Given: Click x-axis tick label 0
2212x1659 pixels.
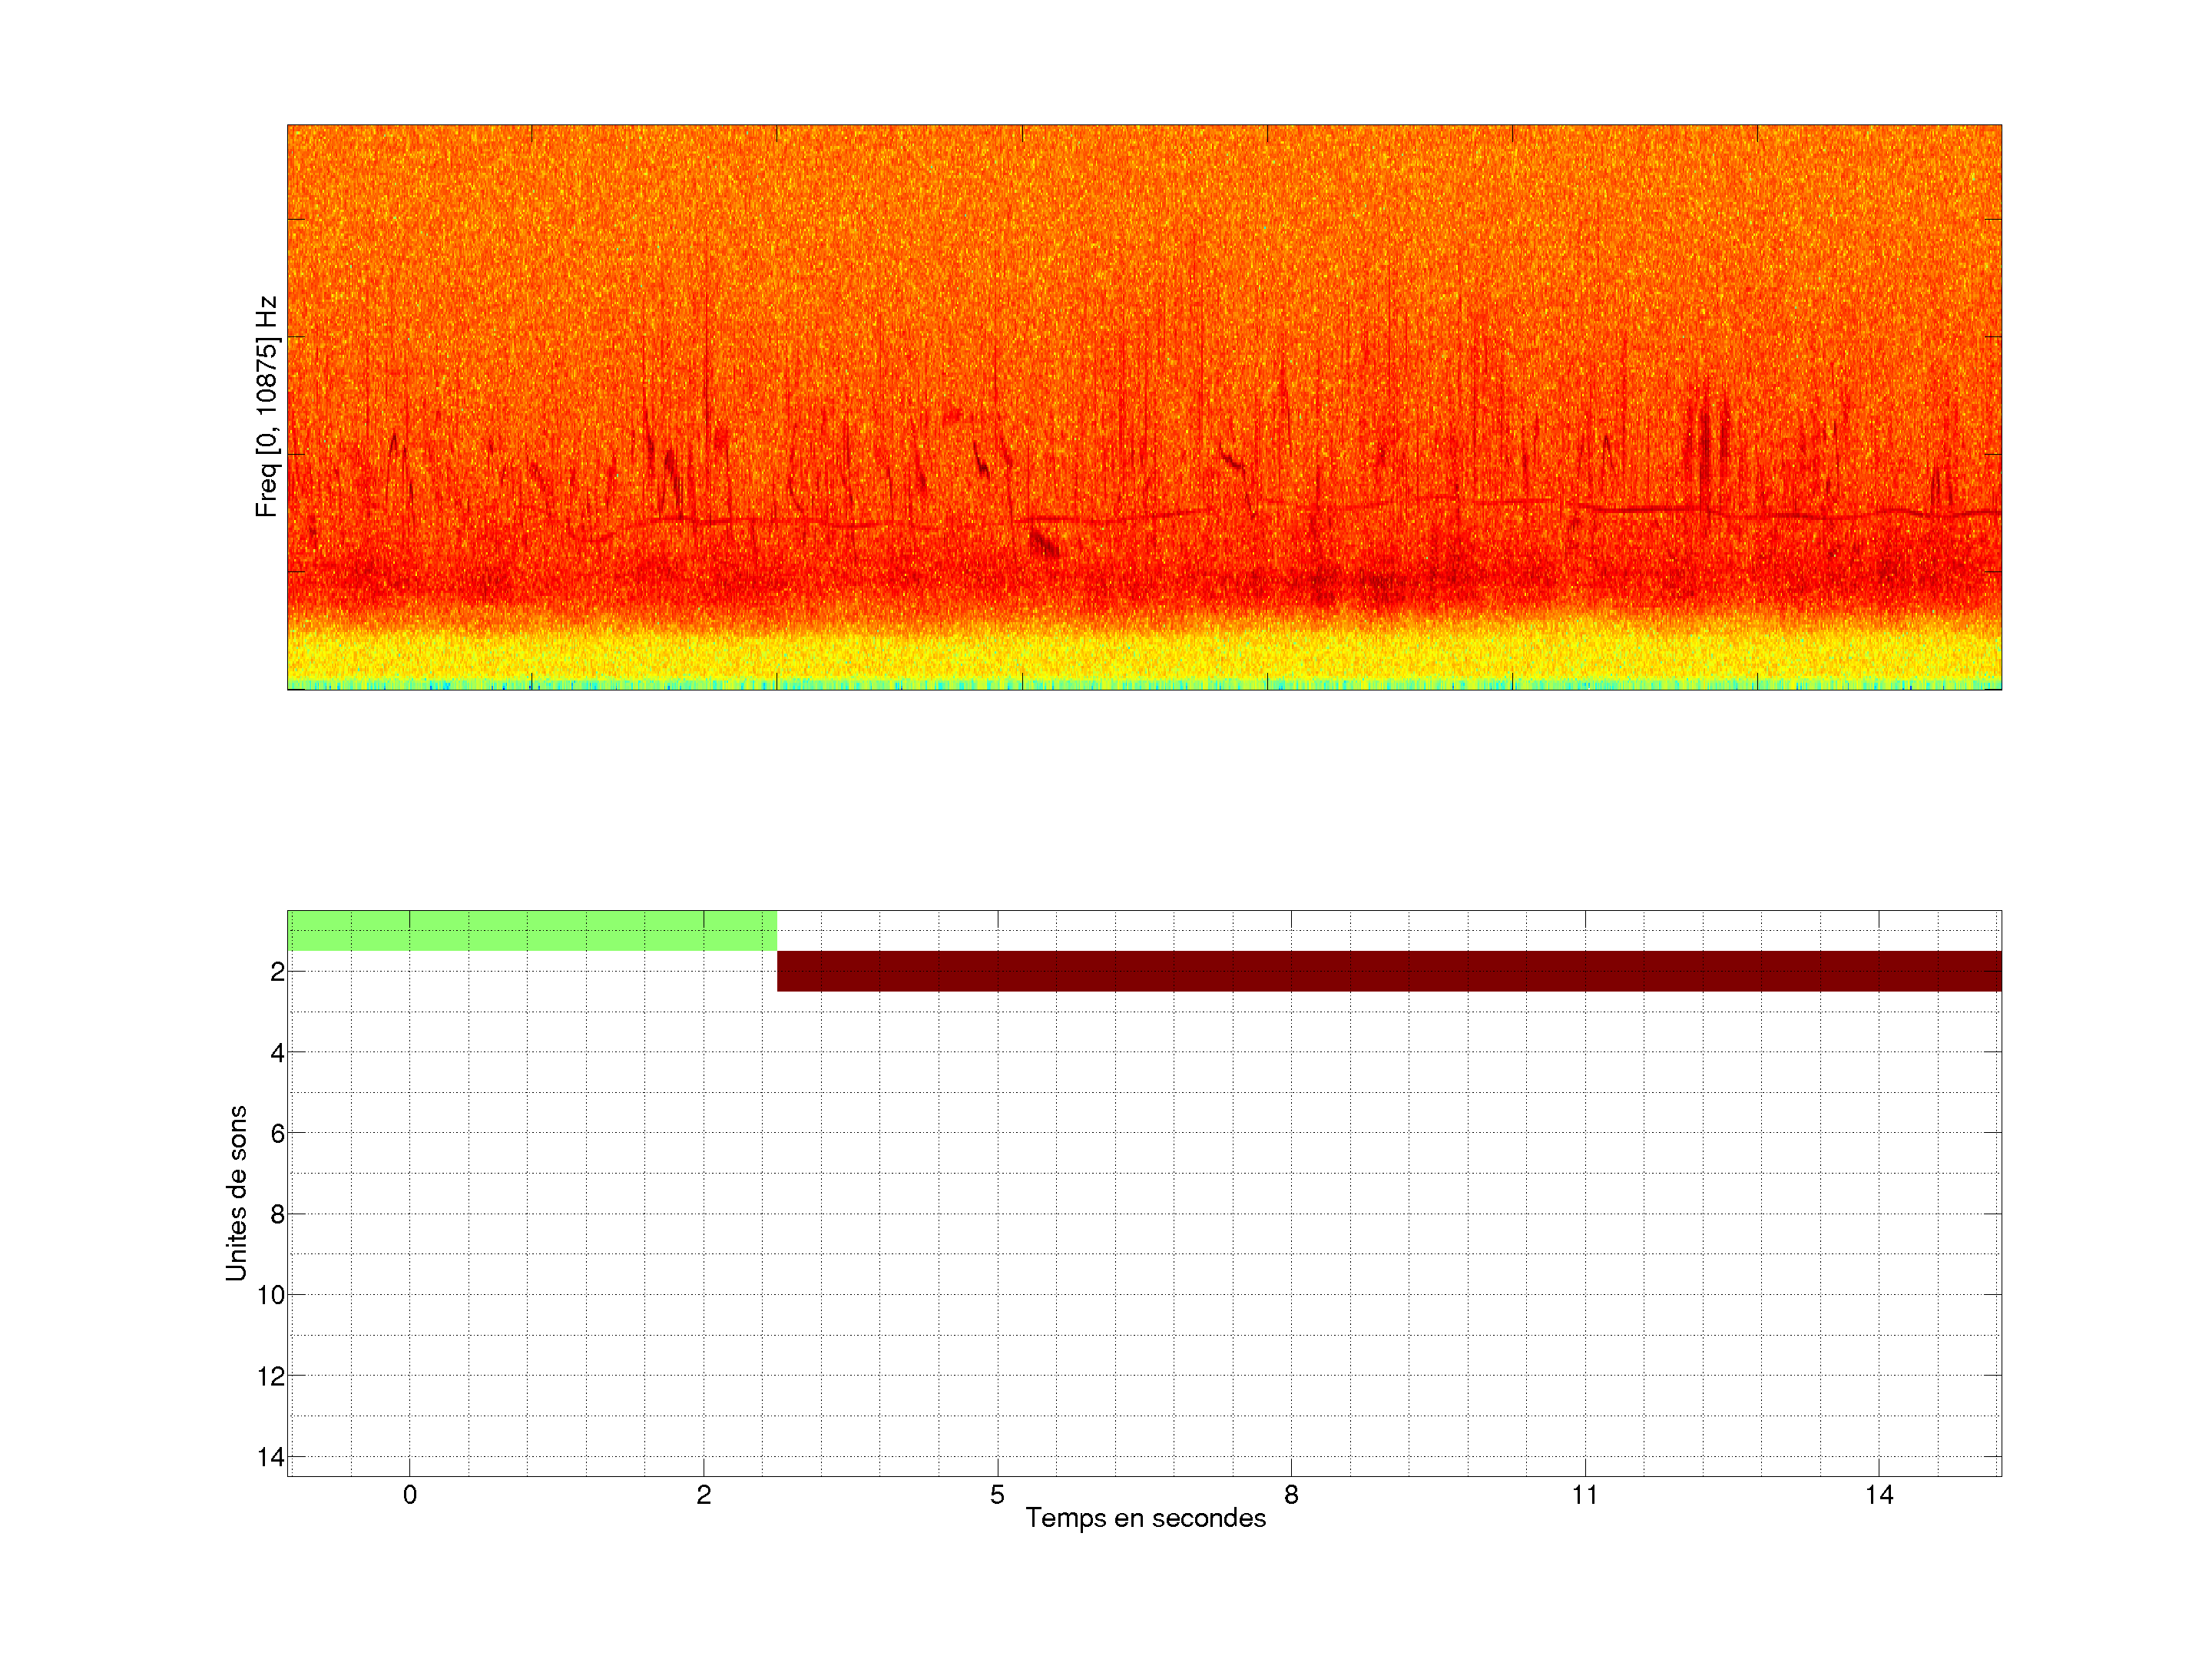Looking at the screenshot, I should coord(410,1495).
